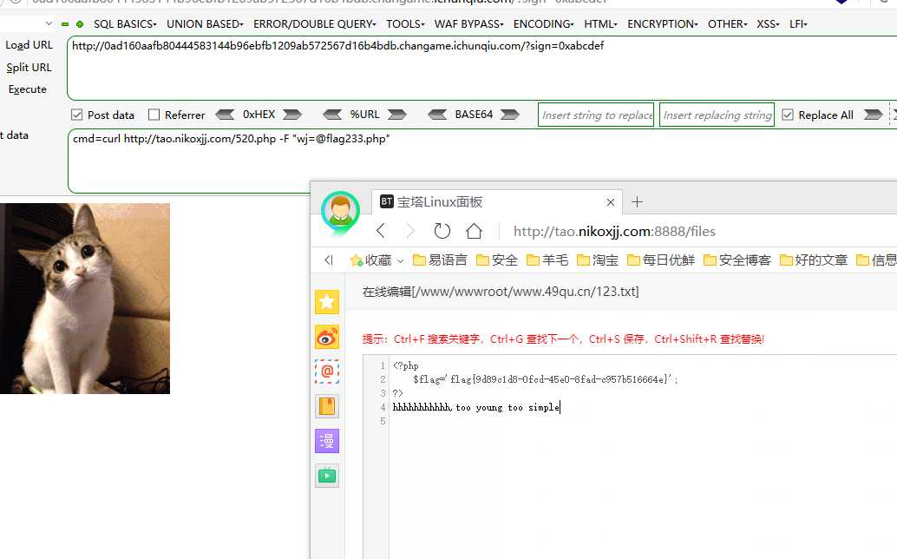The image size is (897, 559).
Task: Toggle the Replace All checkbox
Action: (788, 115)
